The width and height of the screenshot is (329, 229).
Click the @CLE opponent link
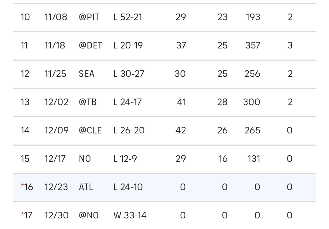click(90, 131)
